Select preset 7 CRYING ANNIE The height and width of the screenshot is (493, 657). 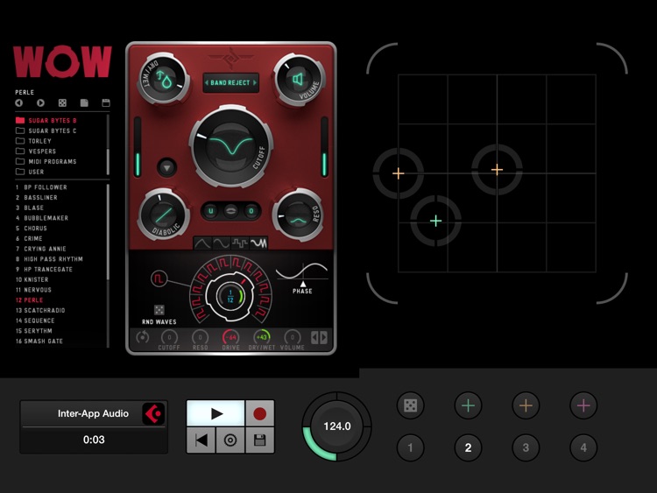(x=41, y=249)
